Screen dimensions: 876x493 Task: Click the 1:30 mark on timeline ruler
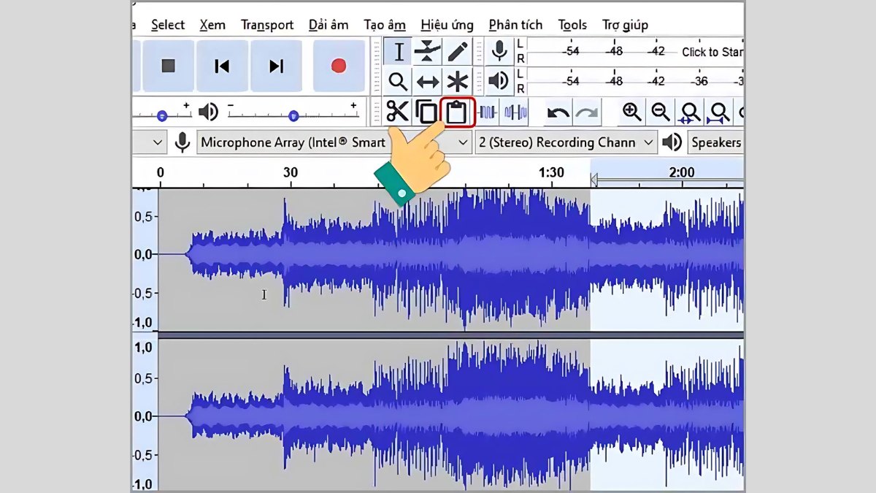[x=551, y=173]
